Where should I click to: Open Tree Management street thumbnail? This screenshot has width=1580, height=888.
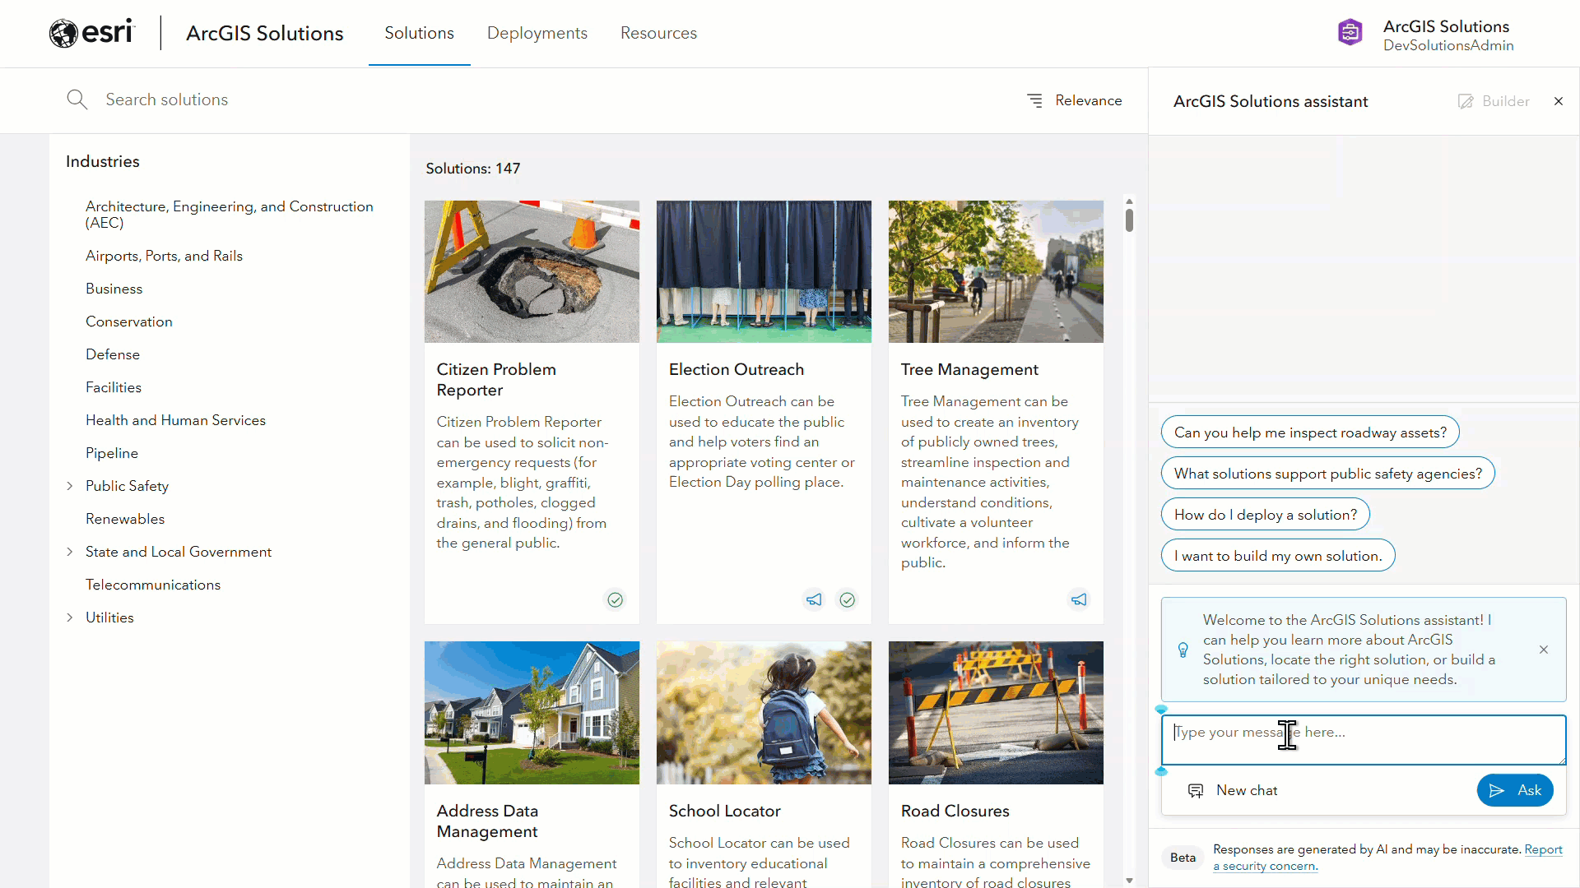tap(996, 271)
